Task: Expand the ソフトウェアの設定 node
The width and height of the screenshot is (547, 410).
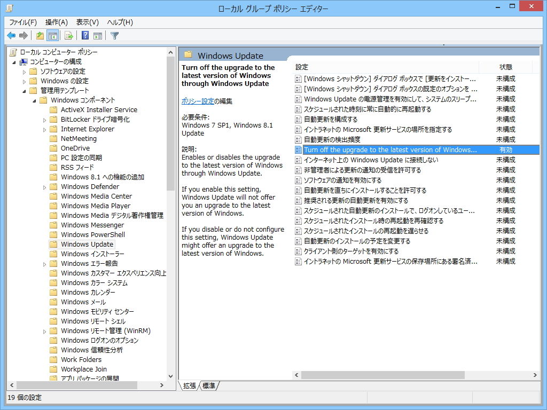Action: click(24, 72)
